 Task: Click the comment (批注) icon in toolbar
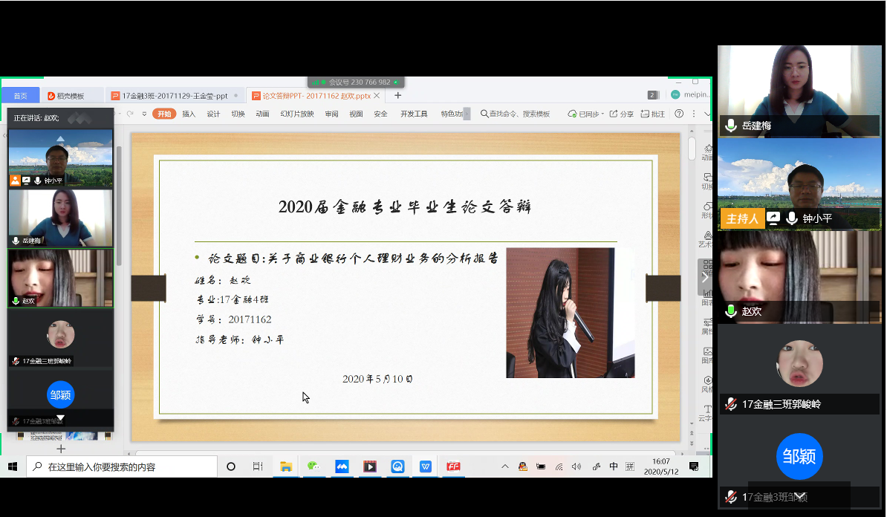(x=653, y=114)
